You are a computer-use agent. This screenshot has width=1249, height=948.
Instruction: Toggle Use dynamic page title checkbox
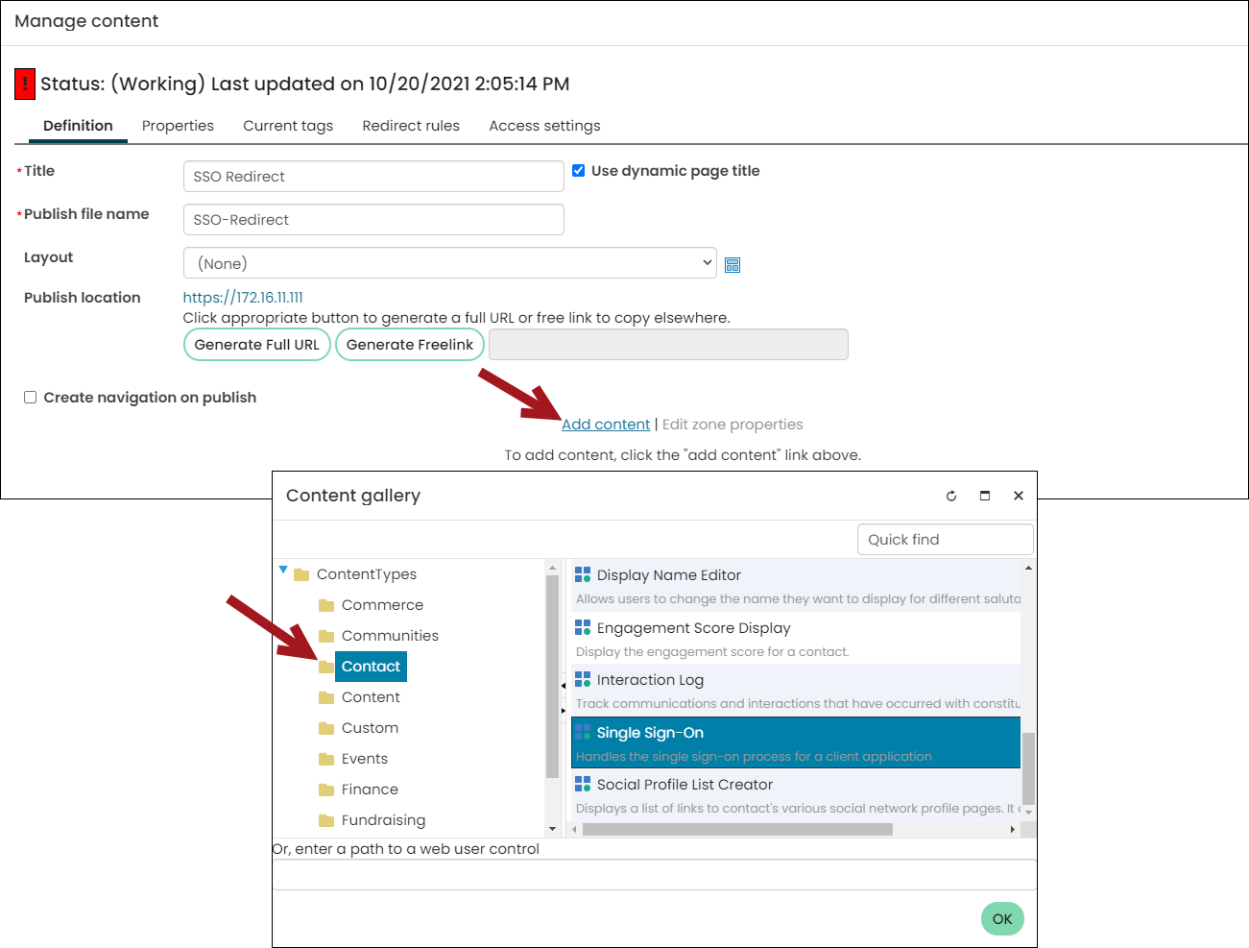click(x=579, y=171)
